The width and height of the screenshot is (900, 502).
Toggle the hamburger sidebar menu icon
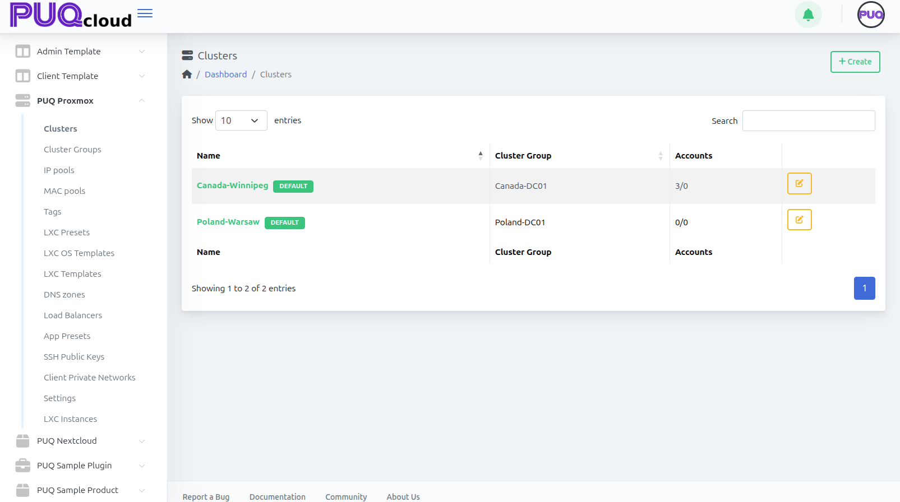pos(145,13)
